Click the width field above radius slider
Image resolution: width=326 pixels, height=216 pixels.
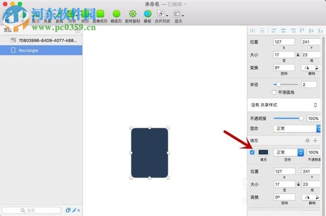tap(284, 54)
